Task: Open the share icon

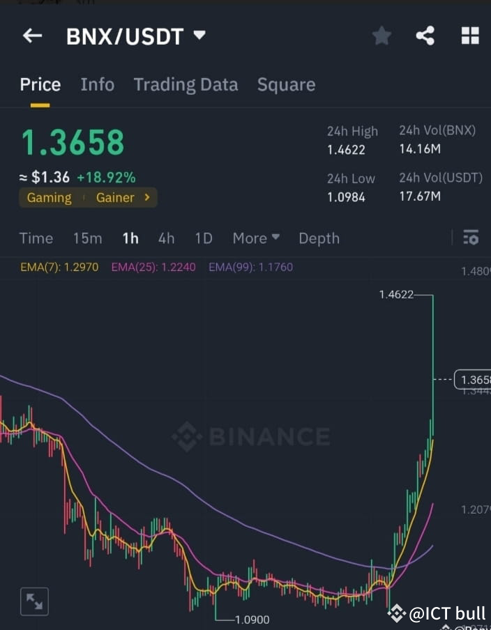Action: click(x=425, y=36)
